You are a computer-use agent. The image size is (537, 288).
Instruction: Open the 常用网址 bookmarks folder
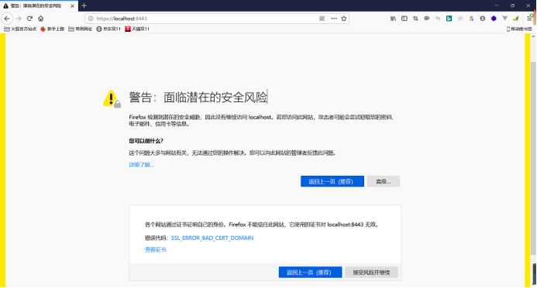point(80,29)
